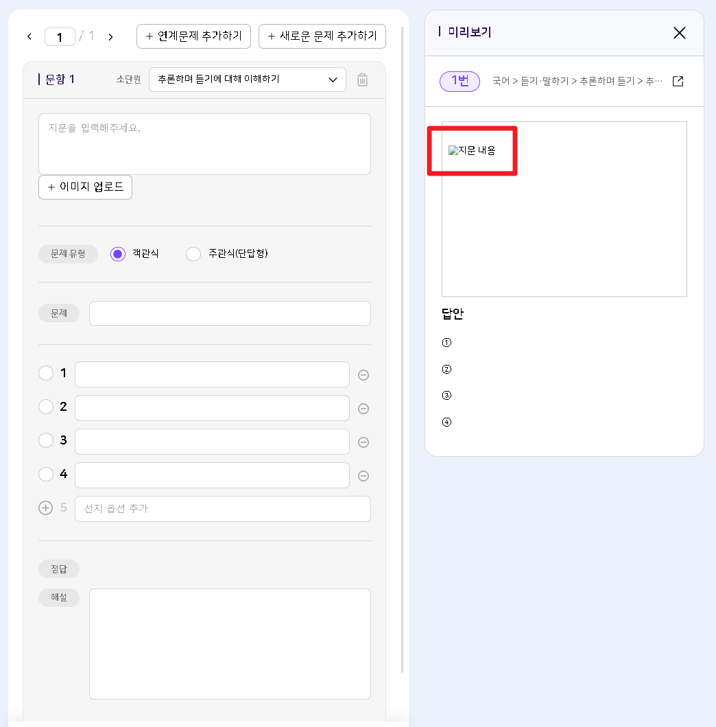Viewport: 716px width, 727px height.
Task: Click the option 1 text field
Action: (x=213, y=374)
